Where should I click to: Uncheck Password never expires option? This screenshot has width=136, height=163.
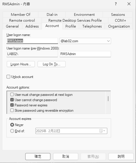coord(12,105)
